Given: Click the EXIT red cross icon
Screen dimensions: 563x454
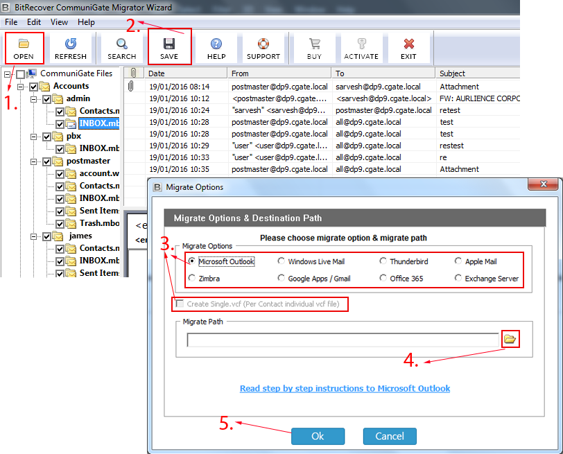Looking at the screenshot, I should pyautogui.click(x=408, y=44).
